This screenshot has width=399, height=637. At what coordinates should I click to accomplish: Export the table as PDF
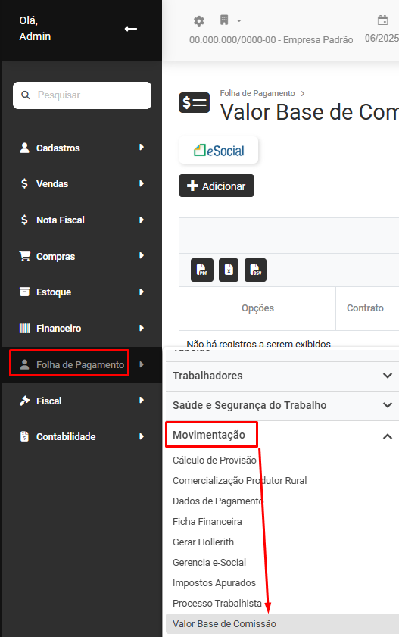pyautogui.click(x=201, y=270)
